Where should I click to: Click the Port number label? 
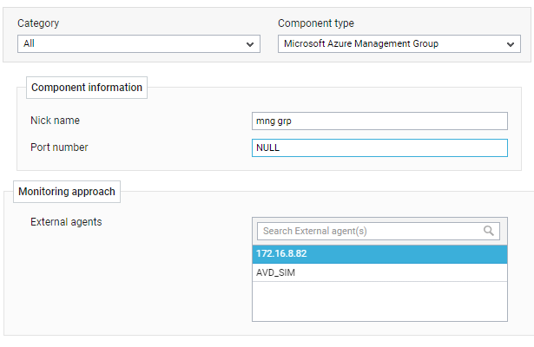59,147
